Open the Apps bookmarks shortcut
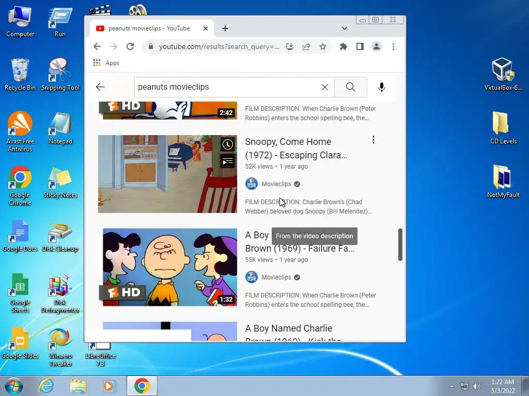 [x=106, y=63]
